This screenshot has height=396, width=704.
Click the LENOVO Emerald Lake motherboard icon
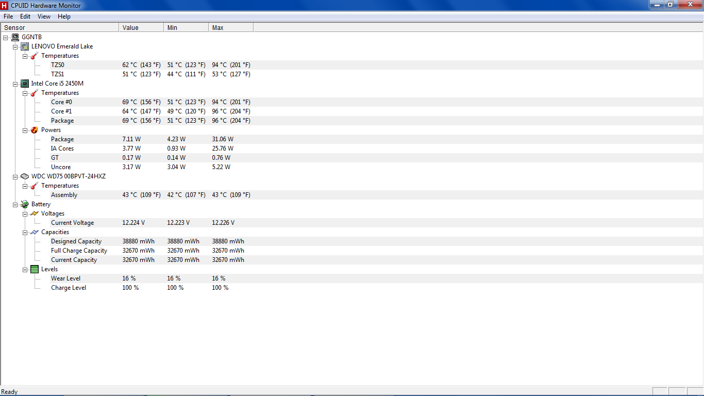point(25,46)
